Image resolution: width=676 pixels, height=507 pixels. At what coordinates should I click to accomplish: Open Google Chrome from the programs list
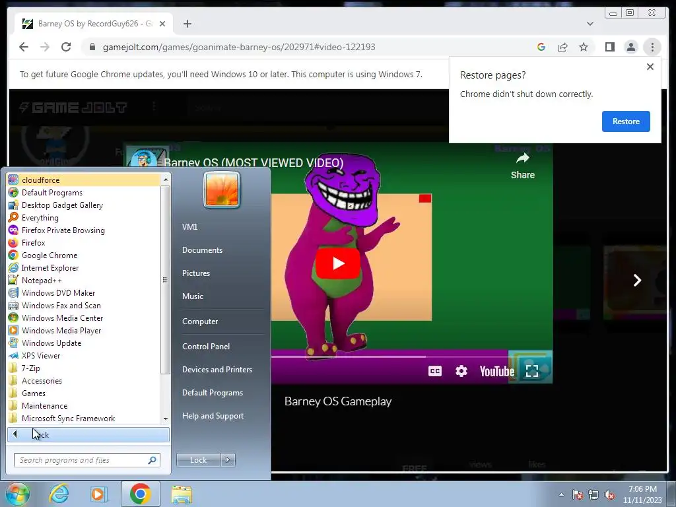pos(83,255)
